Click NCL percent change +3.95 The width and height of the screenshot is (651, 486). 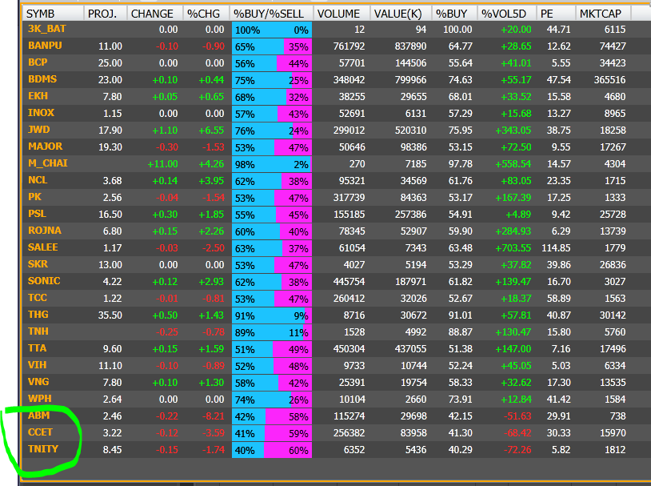tap(212, 181)
